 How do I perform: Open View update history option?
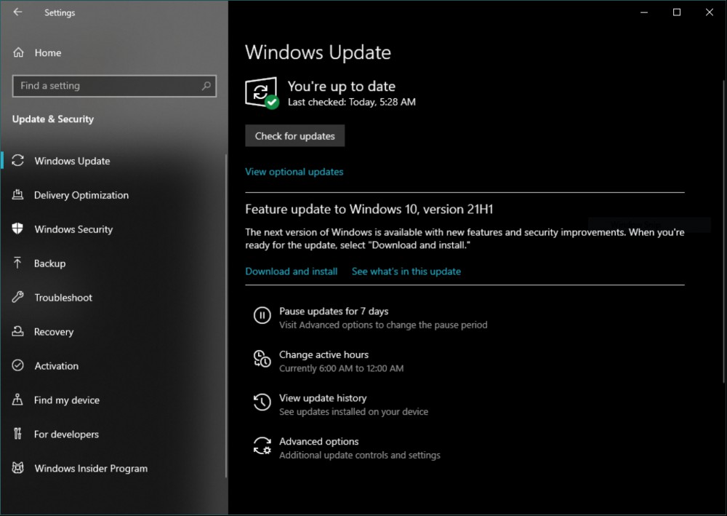coord(341,404)
